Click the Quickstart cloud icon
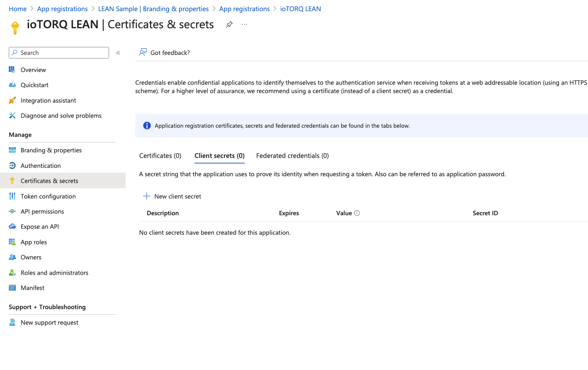The image size is (588, 370). click(x=12, y=85)
